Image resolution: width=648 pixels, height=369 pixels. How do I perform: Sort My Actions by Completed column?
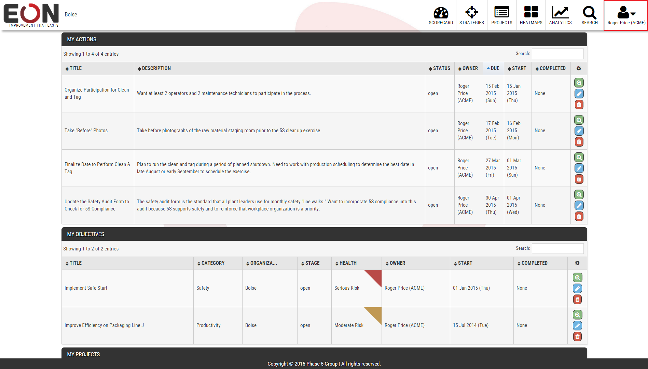[x=551, y=68]
